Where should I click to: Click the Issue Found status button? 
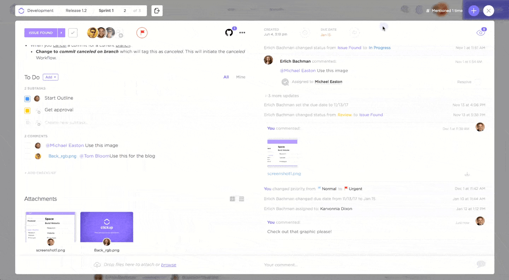(41, 33)
